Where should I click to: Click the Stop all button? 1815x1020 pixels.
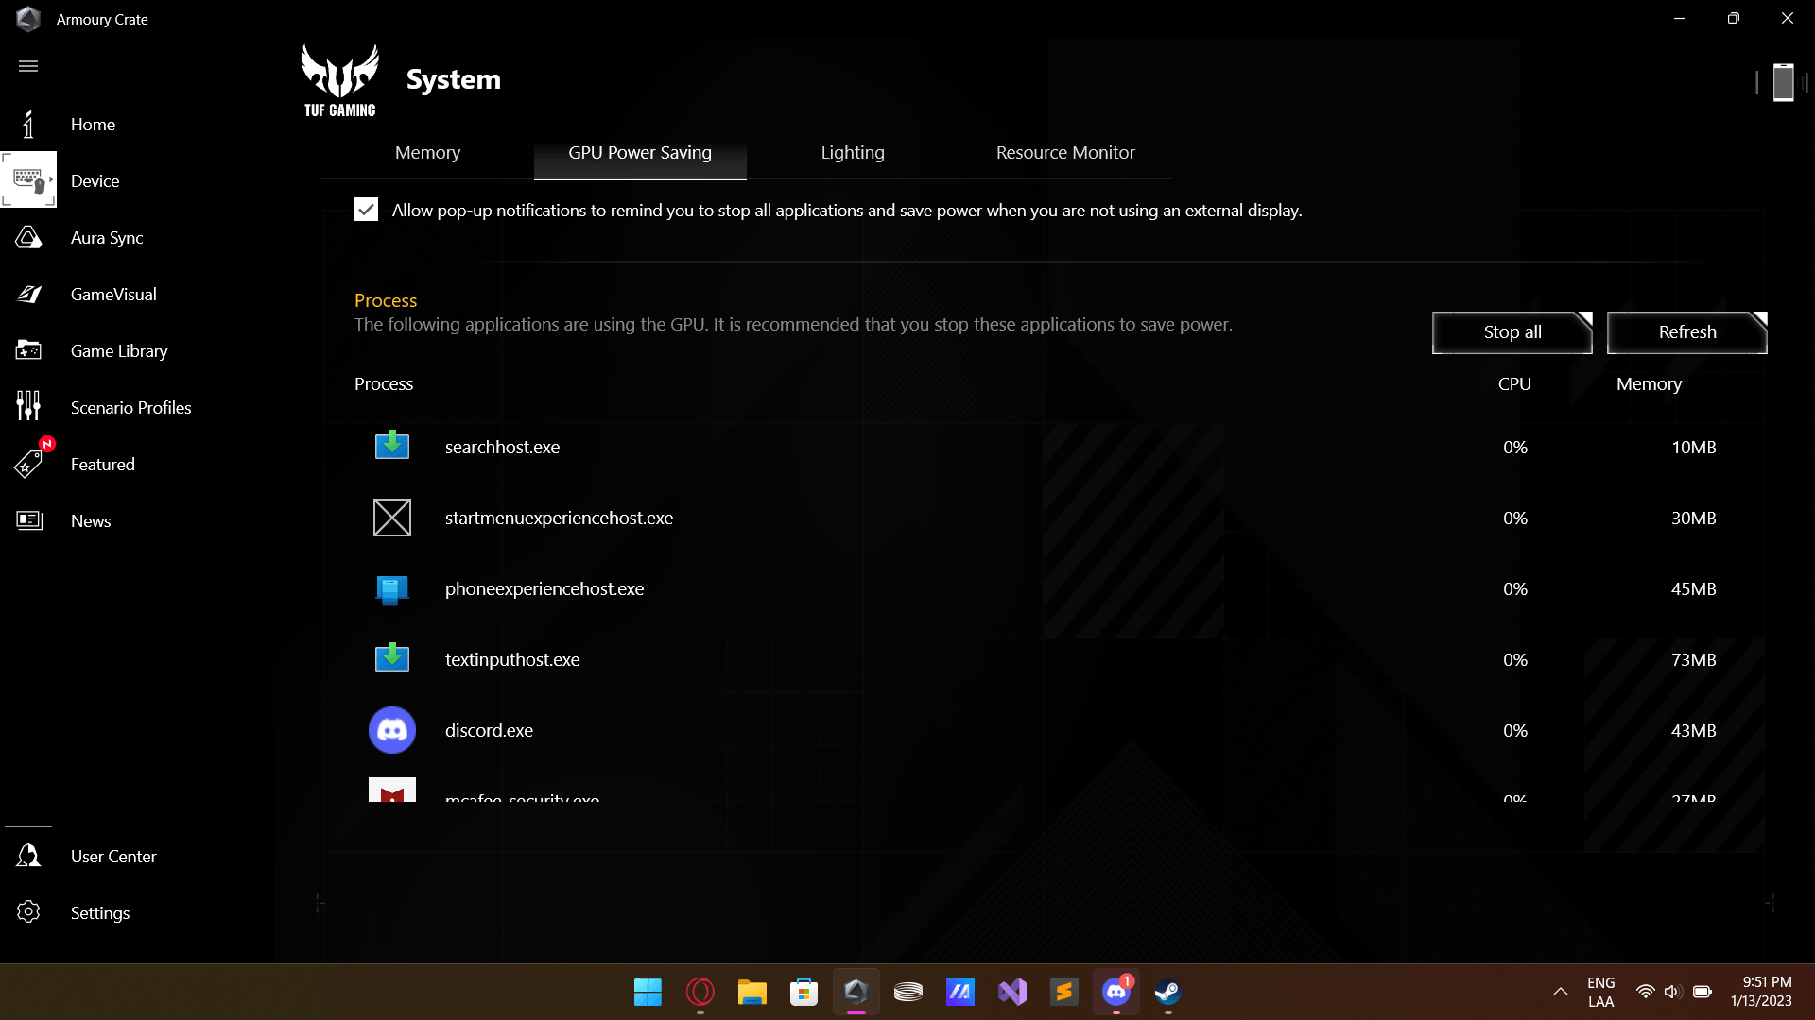coord(1511,332)
